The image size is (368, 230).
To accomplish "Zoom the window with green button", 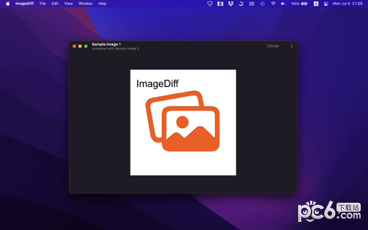I will click(86, 46).
